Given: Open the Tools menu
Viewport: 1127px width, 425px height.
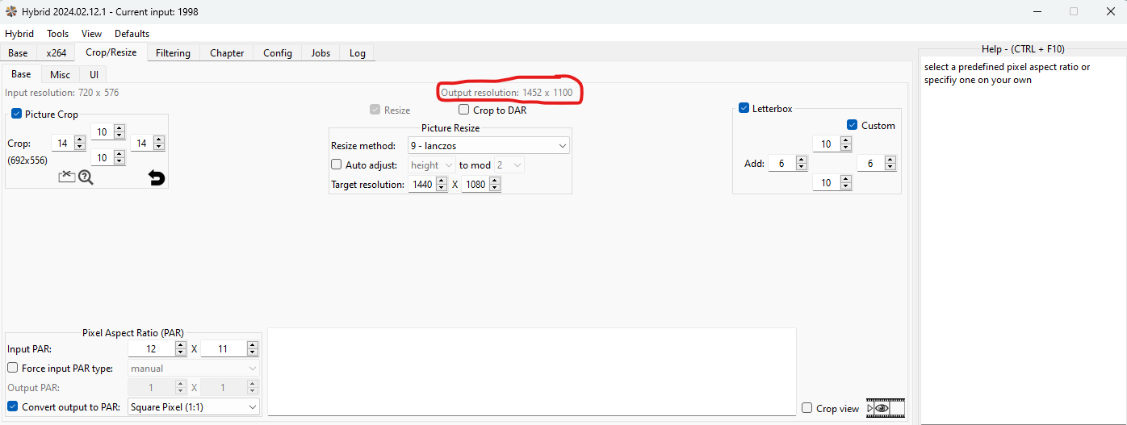Looking at the screenshot, I should pos(57,34).
